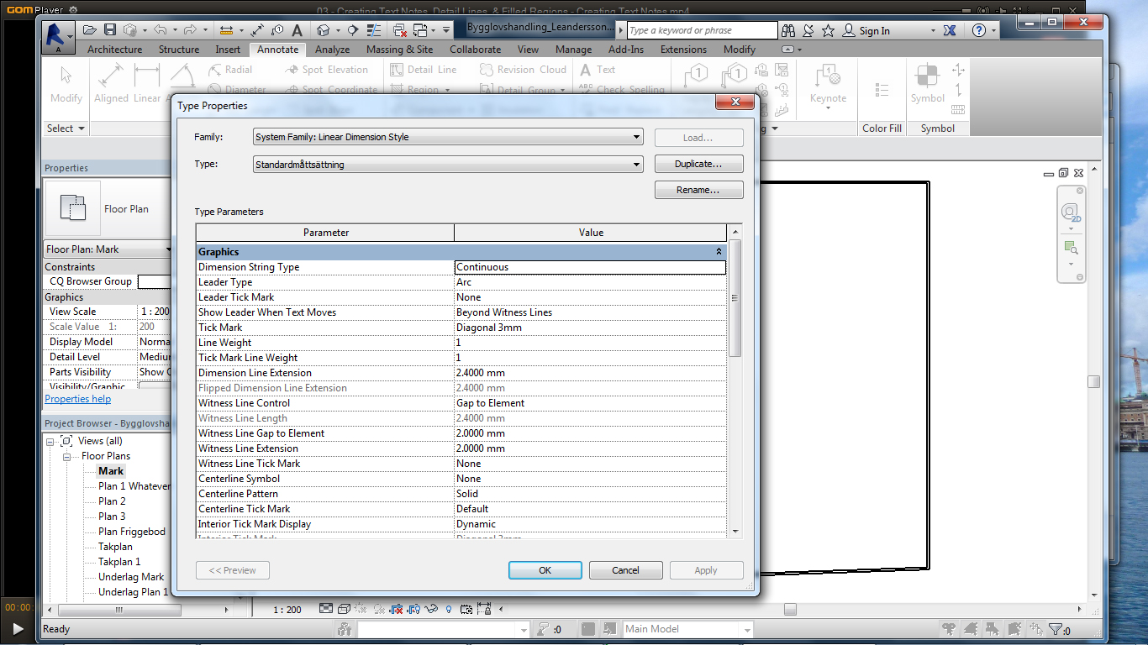
Task: Click the Dimension String Type value field
Action: point(590,267)
